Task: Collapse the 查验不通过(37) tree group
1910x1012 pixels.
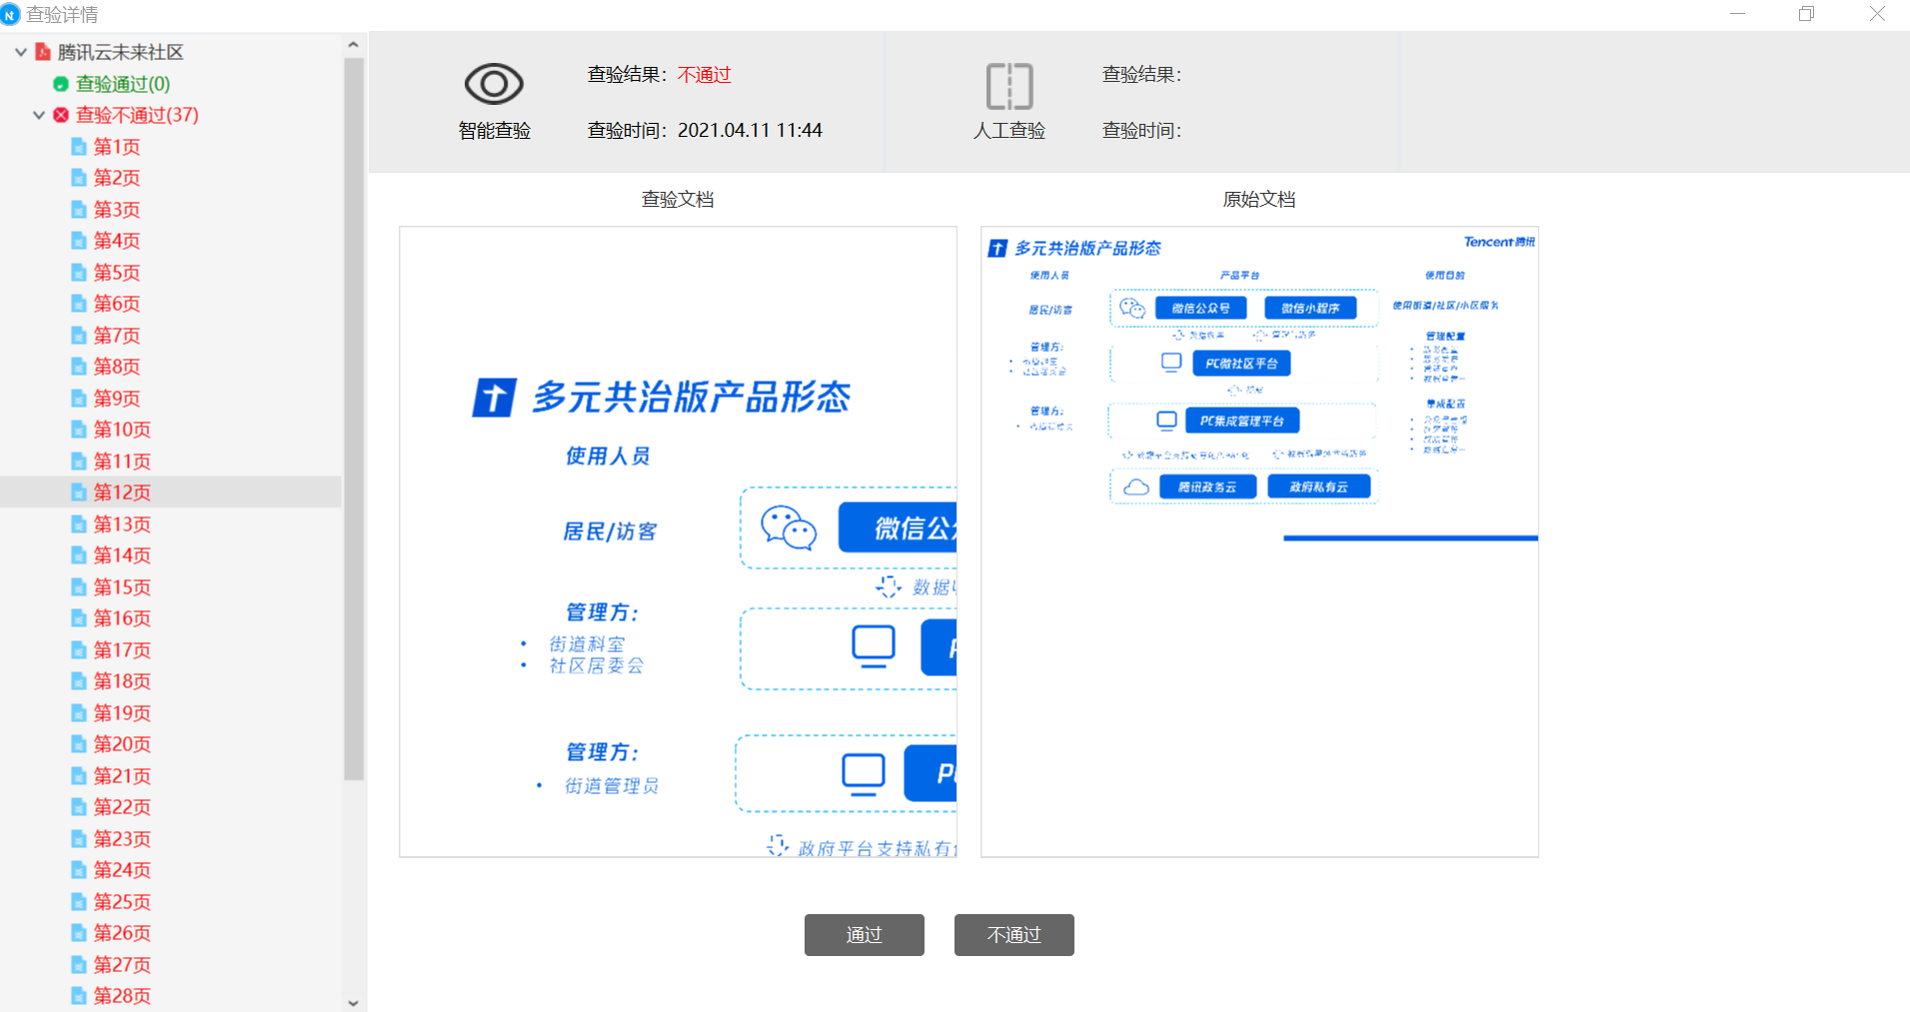Action: coord(39,115)
